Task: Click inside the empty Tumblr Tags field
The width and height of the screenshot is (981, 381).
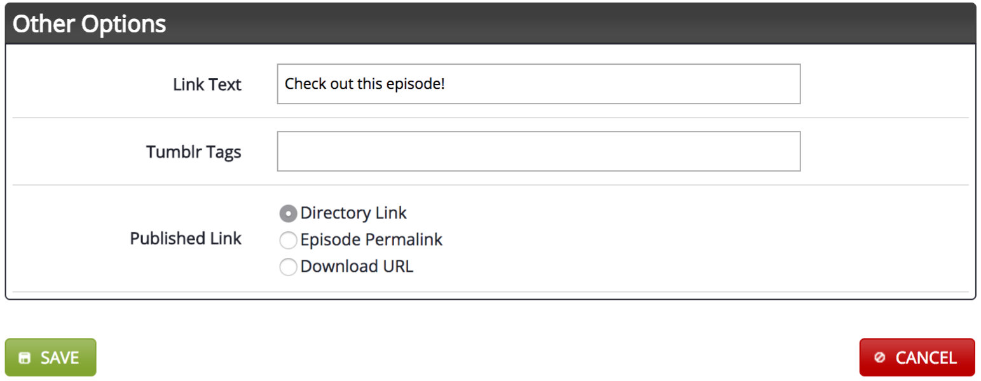Action: [x=539, y=151]
